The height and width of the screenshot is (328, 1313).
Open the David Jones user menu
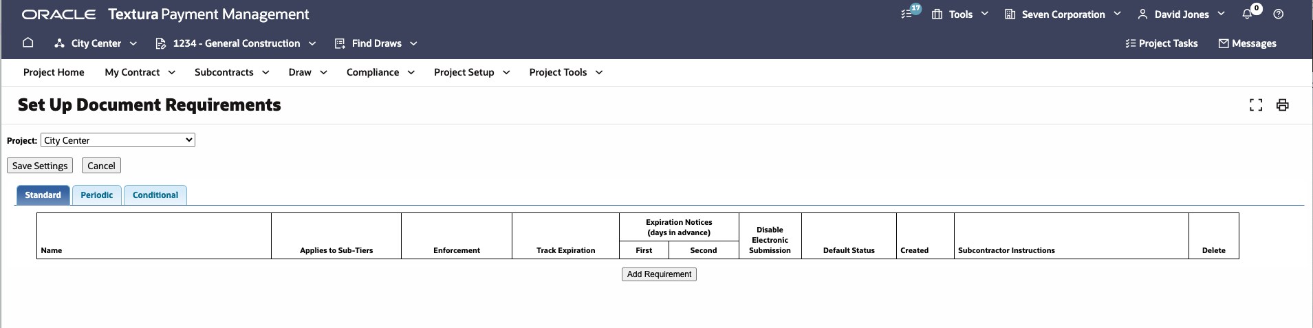[1181, 14]
